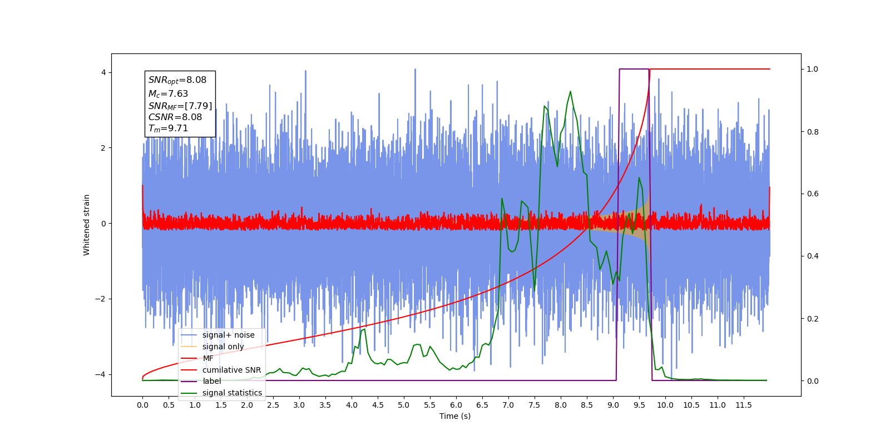Click the x-axis tick label 7.0

[x=508, y=405]
